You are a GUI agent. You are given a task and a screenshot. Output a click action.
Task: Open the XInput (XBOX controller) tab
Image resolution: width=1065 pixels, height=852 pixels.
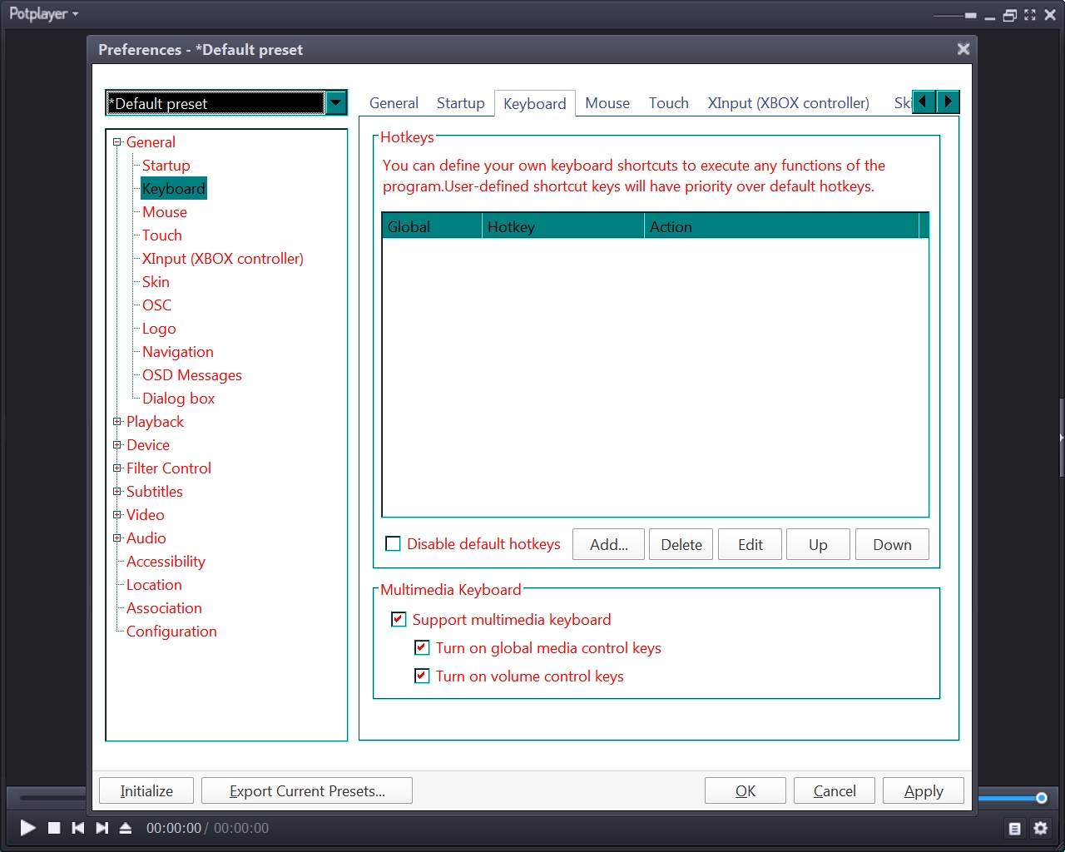(x=789, y=103)
